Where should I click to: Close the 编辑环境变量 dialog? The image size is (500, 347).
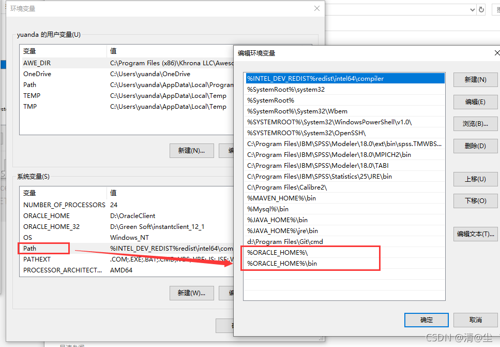(497, 53)
